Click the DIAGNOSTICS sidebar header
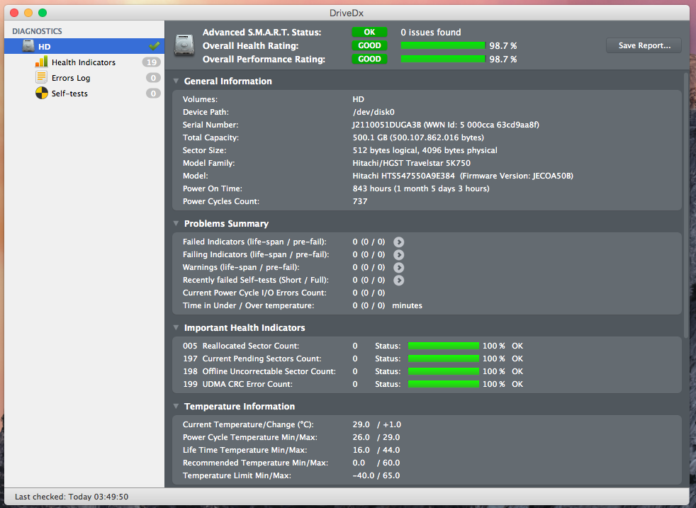Image resolution: width=696 pixels, height=508 pixels. [x=37, y=31]
